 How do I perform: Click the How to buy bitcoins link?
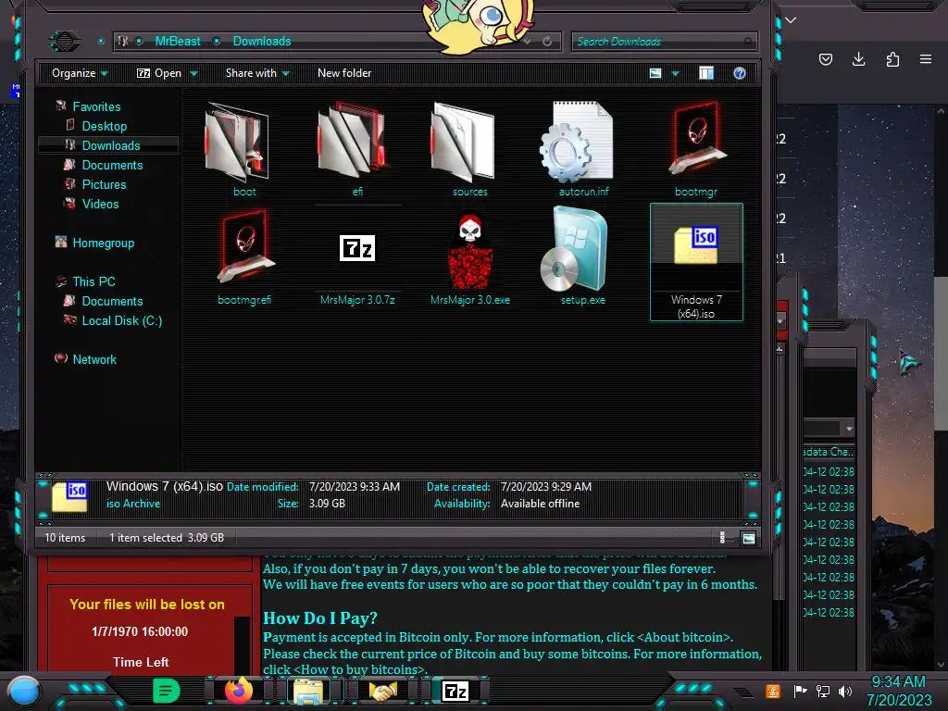359,669
